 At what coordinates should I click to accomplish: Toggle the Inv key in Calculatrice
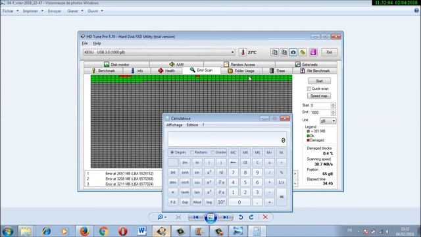[x=185, y=163]
